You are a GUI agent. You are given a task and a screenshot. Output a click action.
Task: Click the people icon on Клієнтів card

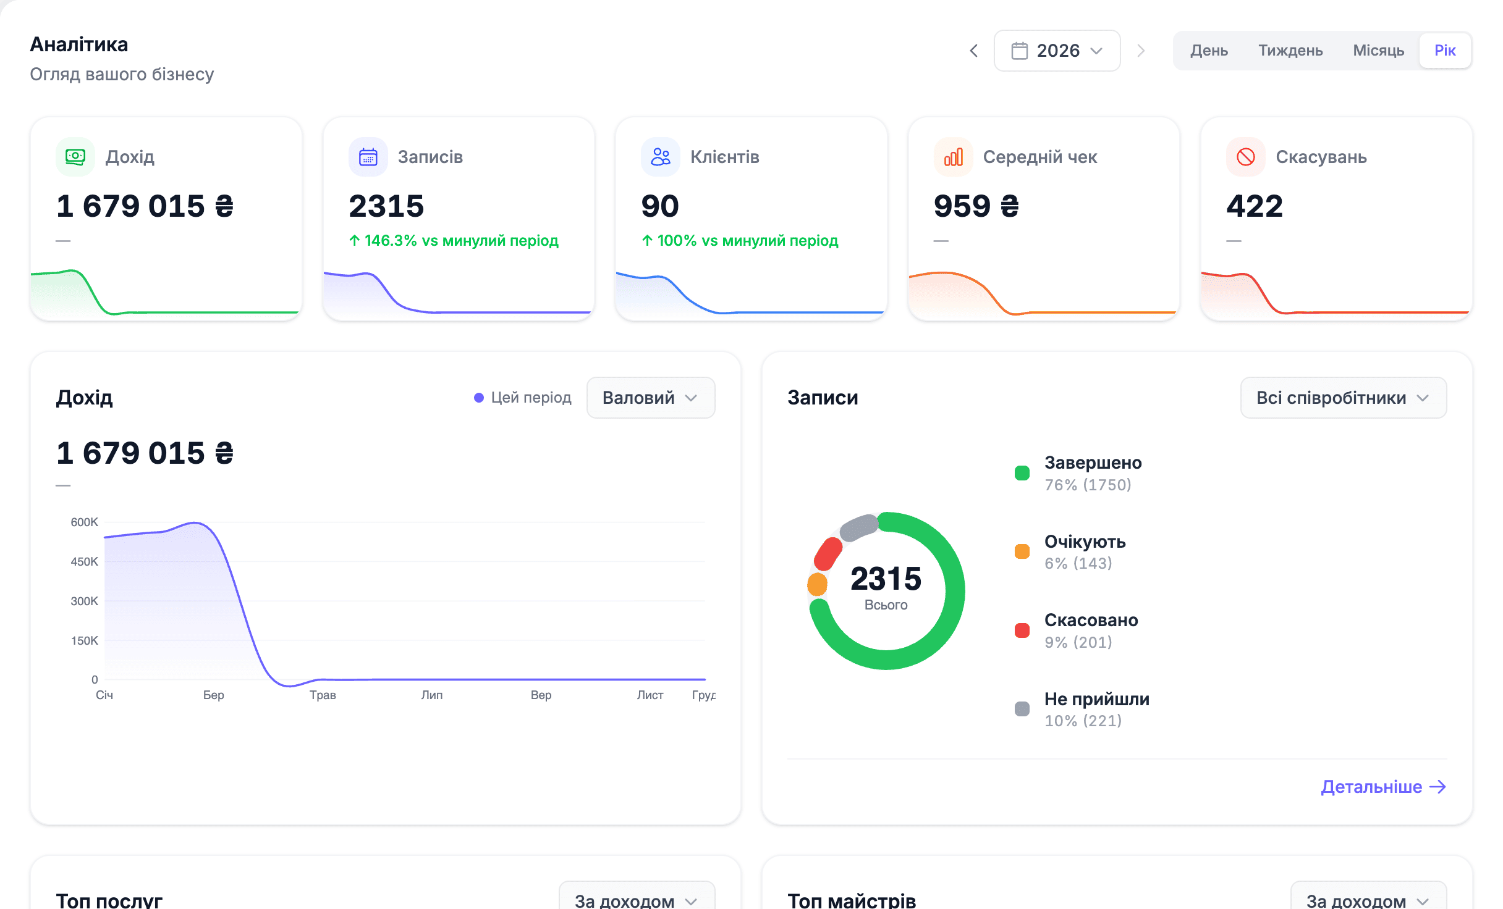(x=661, y=157)
